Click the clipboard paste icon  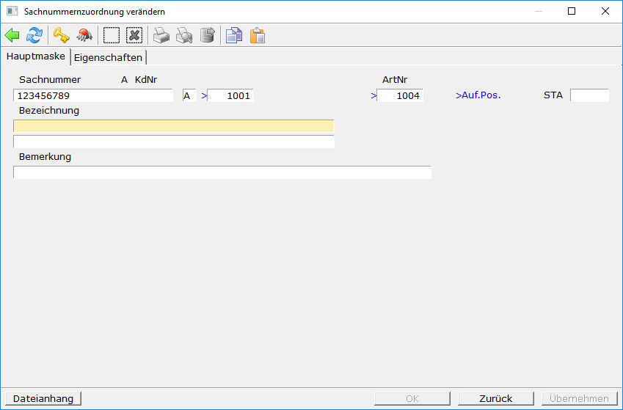[x=257, y=35]
